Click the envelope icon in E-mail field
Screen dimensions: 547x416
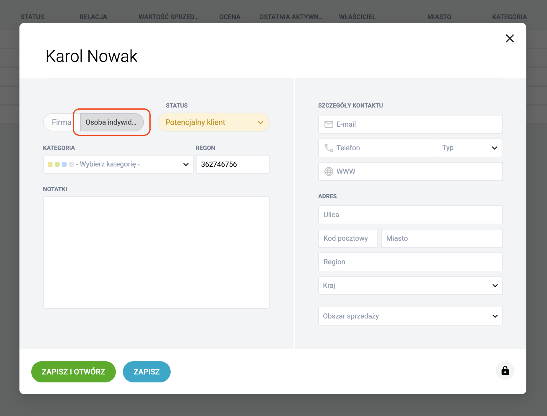[329, 124]
